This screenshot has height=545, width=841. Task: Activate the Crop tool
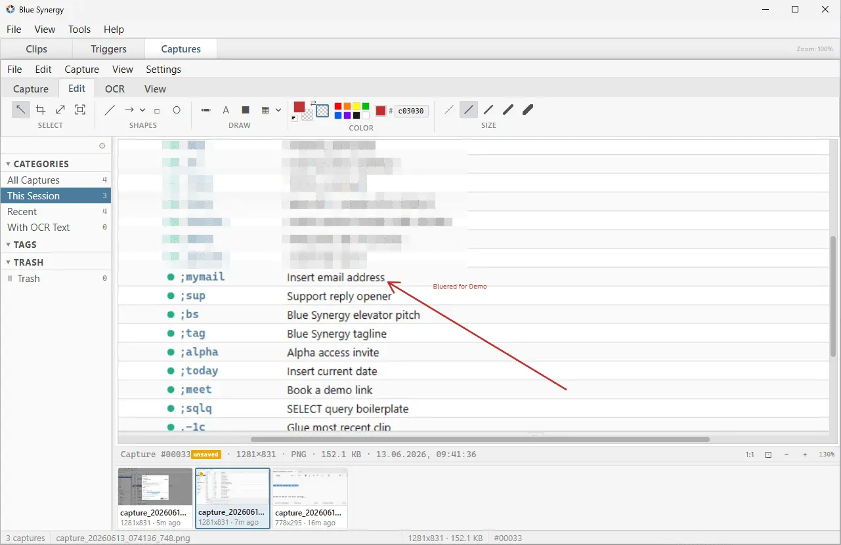point(41,110)
